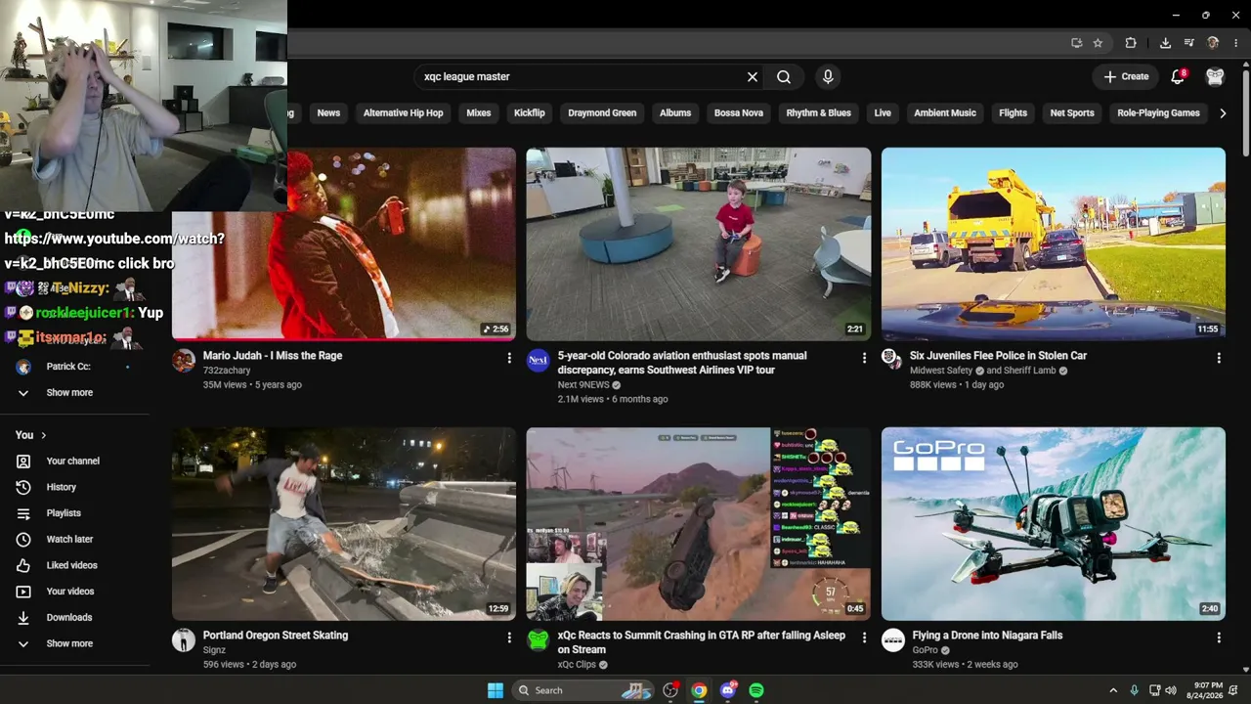
Task: Open the YouTube account avatar menu
Action: [1215, 76]
